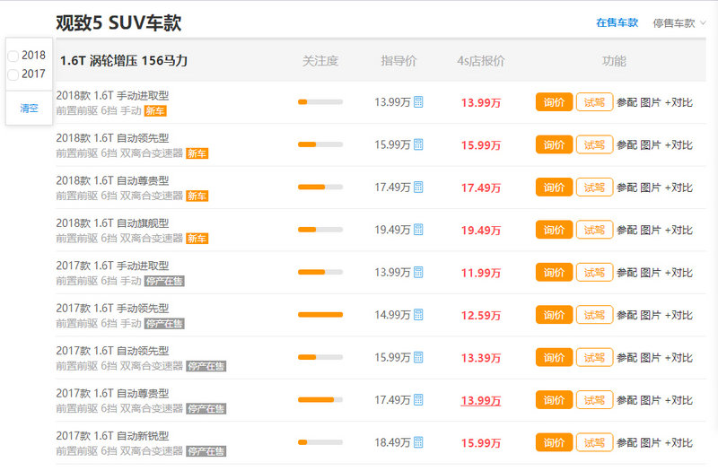Open price calculator for 2018款 1.6T 自动领先型

tap(418, 144)
